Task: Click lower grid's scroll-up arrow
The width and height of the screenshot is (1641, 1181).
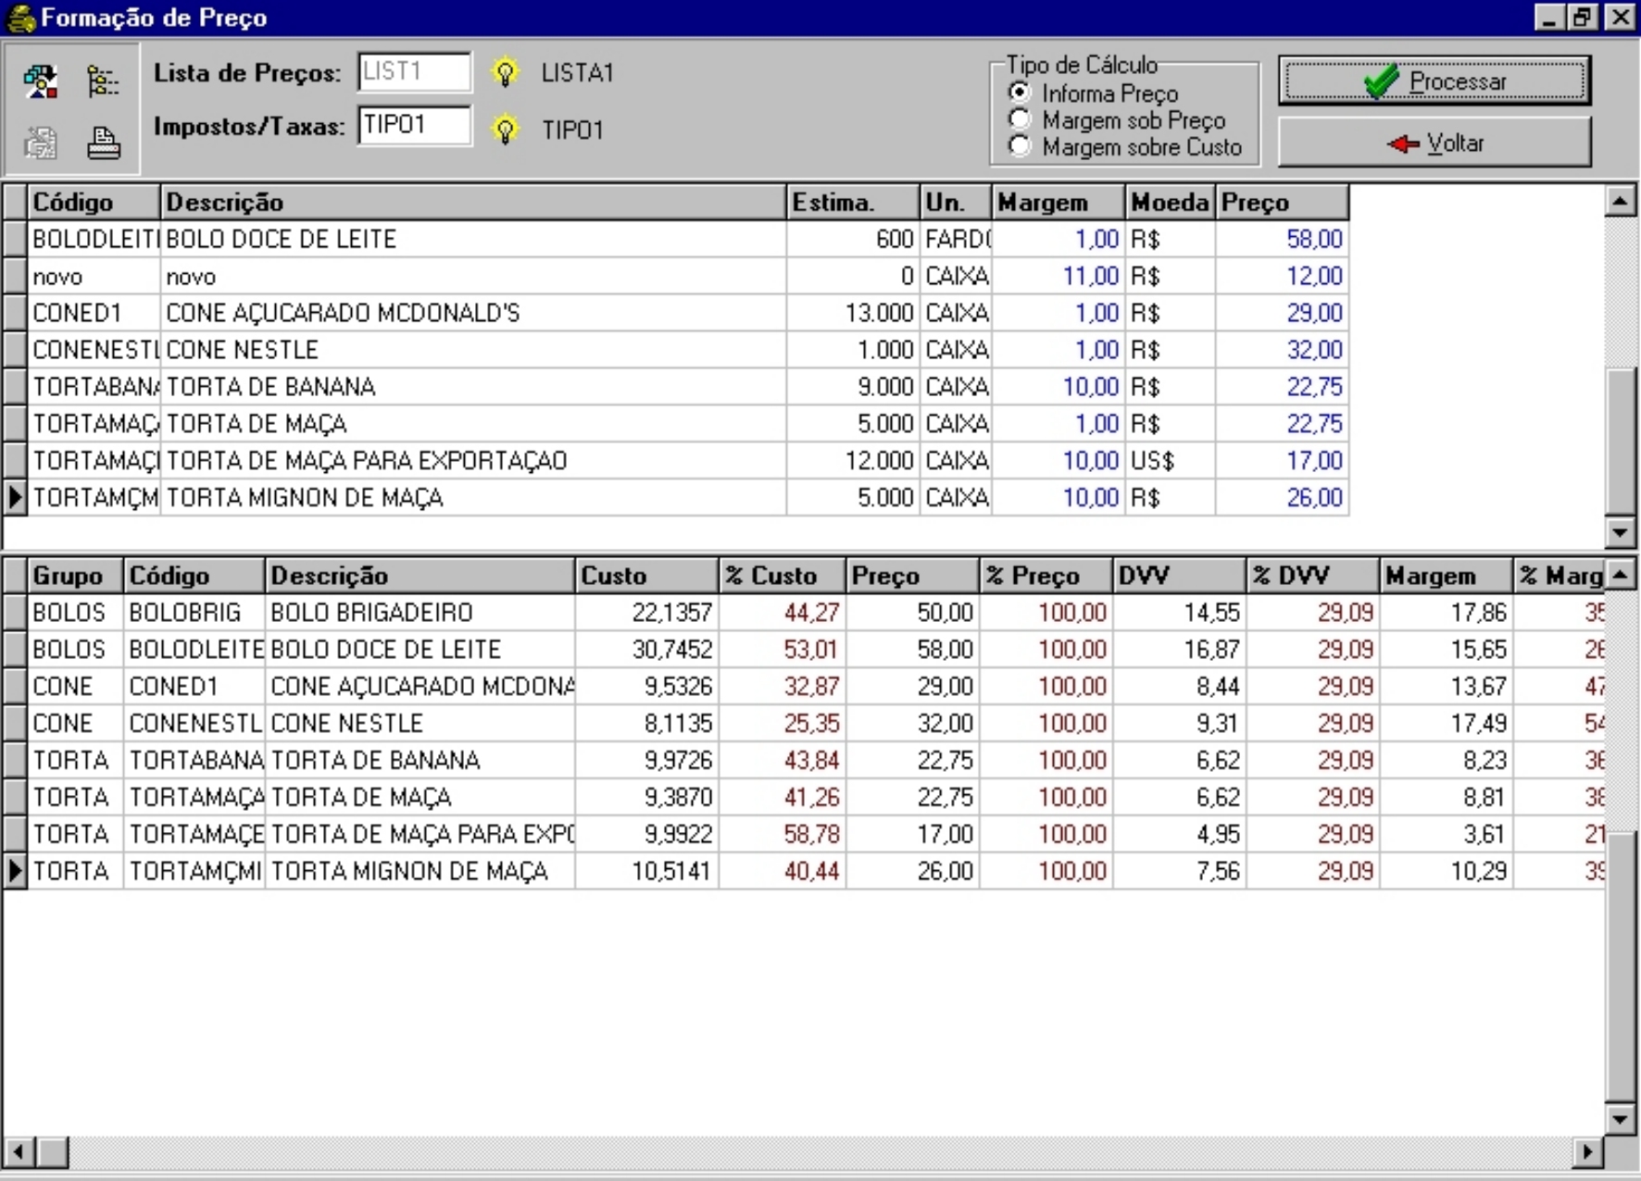Action: coord(1620,575)
